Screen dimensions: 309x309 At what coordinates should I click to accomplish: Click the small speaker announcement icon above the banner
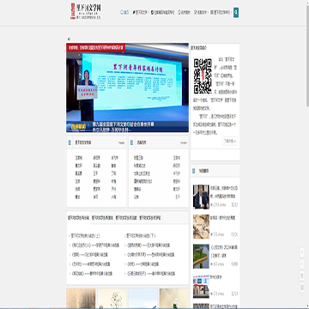(69, 39)
